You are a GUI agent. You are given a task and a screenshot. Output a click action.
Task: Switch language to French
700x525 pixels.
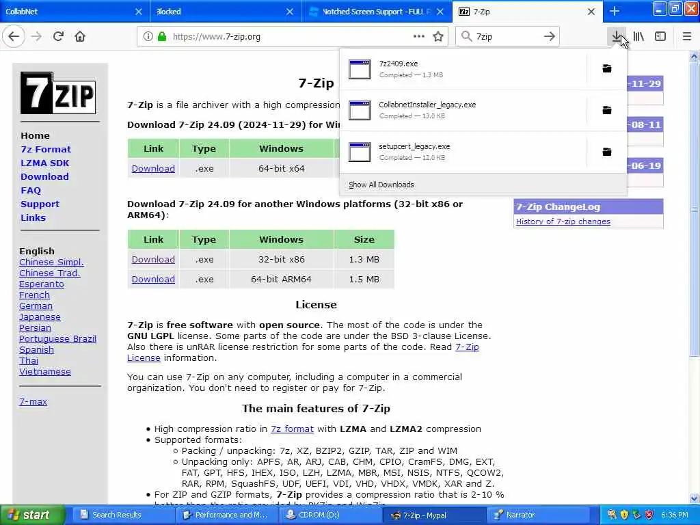coord(34,295)
